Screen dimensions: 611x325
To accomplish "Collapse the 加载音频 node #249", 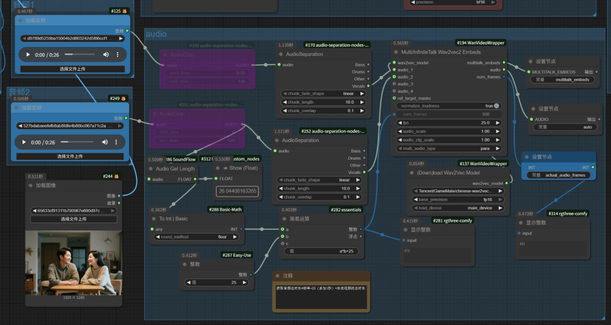I will (x=16, y=108).
